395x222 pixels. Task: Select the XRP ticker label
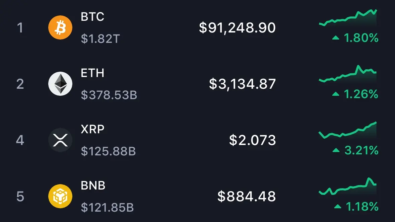click(92, 129)
